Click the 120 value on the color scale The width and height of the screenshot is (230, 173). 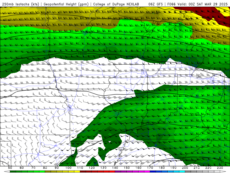pyautogui.click(x=92, y=168)
